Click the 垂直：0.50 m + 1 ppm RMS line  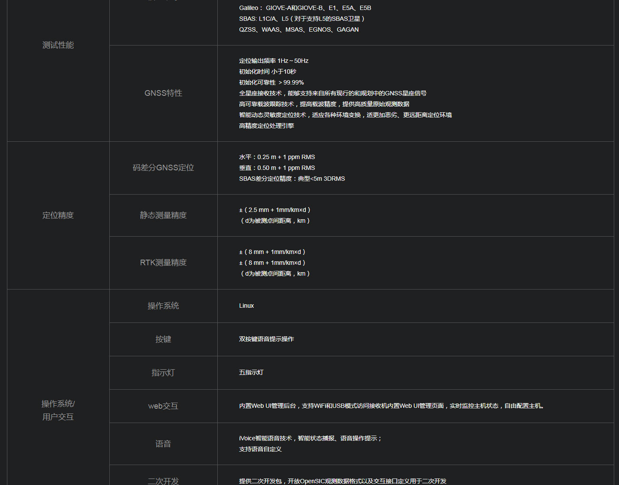[277, 168]
